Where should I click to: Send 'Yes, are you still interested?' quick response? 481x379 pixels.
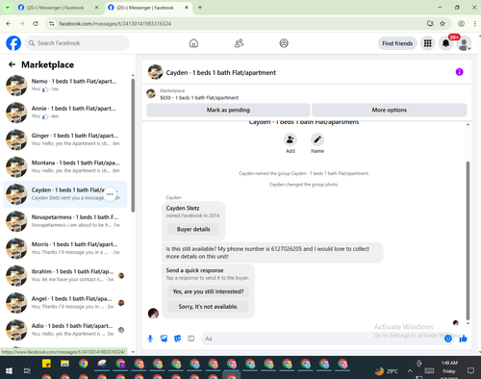[x=208, y=291]
